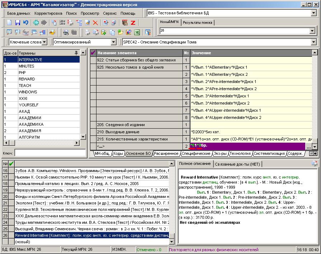This screenshot has width=321, height=254.
Task: Click the eye view icon
Action: (x=66, y=32)
